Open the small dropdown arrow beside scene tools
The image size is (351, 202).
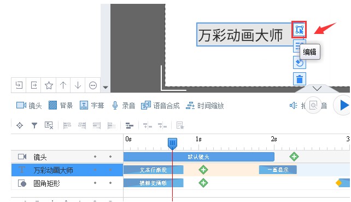coord(106,88)
